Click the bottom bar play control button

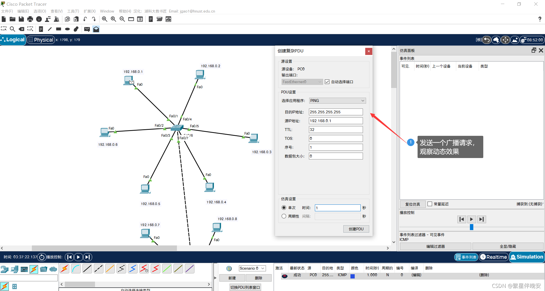(x=79, y=257)
